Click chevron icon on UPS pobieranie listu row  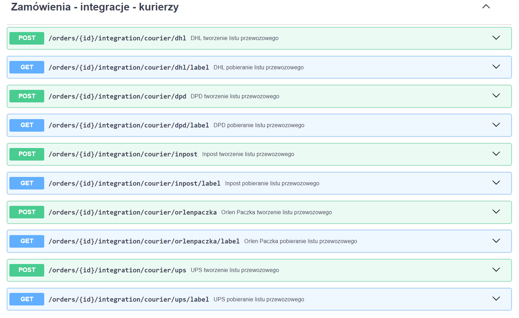pos(496,299)
